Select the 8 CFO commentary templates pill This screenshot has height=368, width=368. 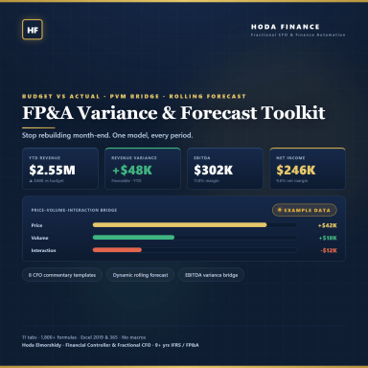[62, 275]
